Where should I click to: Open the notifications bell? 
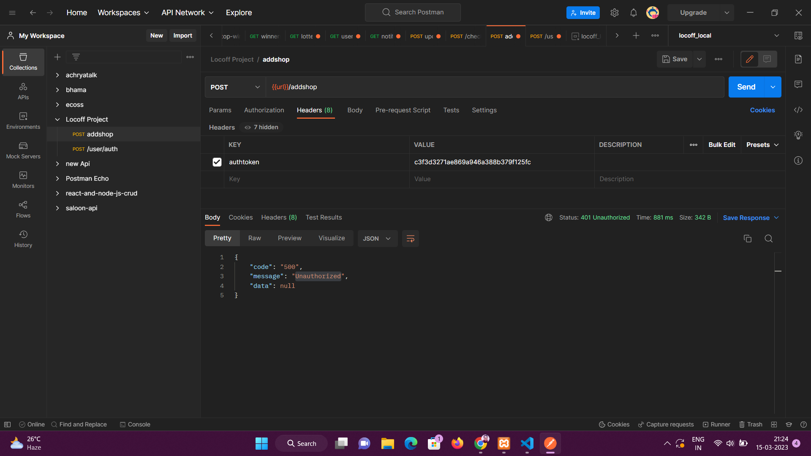pyautogui.click(x=634, y=13)
